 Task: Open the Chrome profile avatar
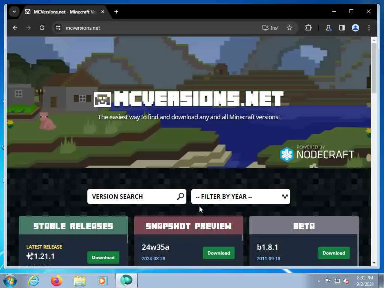tap(355, 28)
